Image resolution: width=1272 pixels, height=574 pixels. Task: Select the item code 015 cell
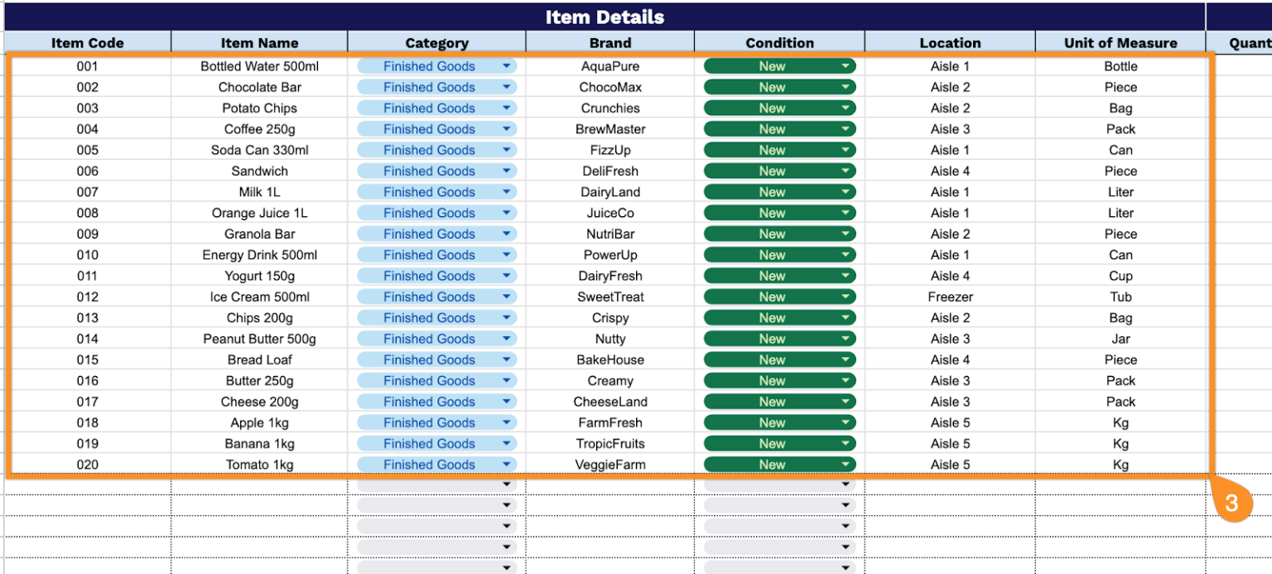point(87,359)
